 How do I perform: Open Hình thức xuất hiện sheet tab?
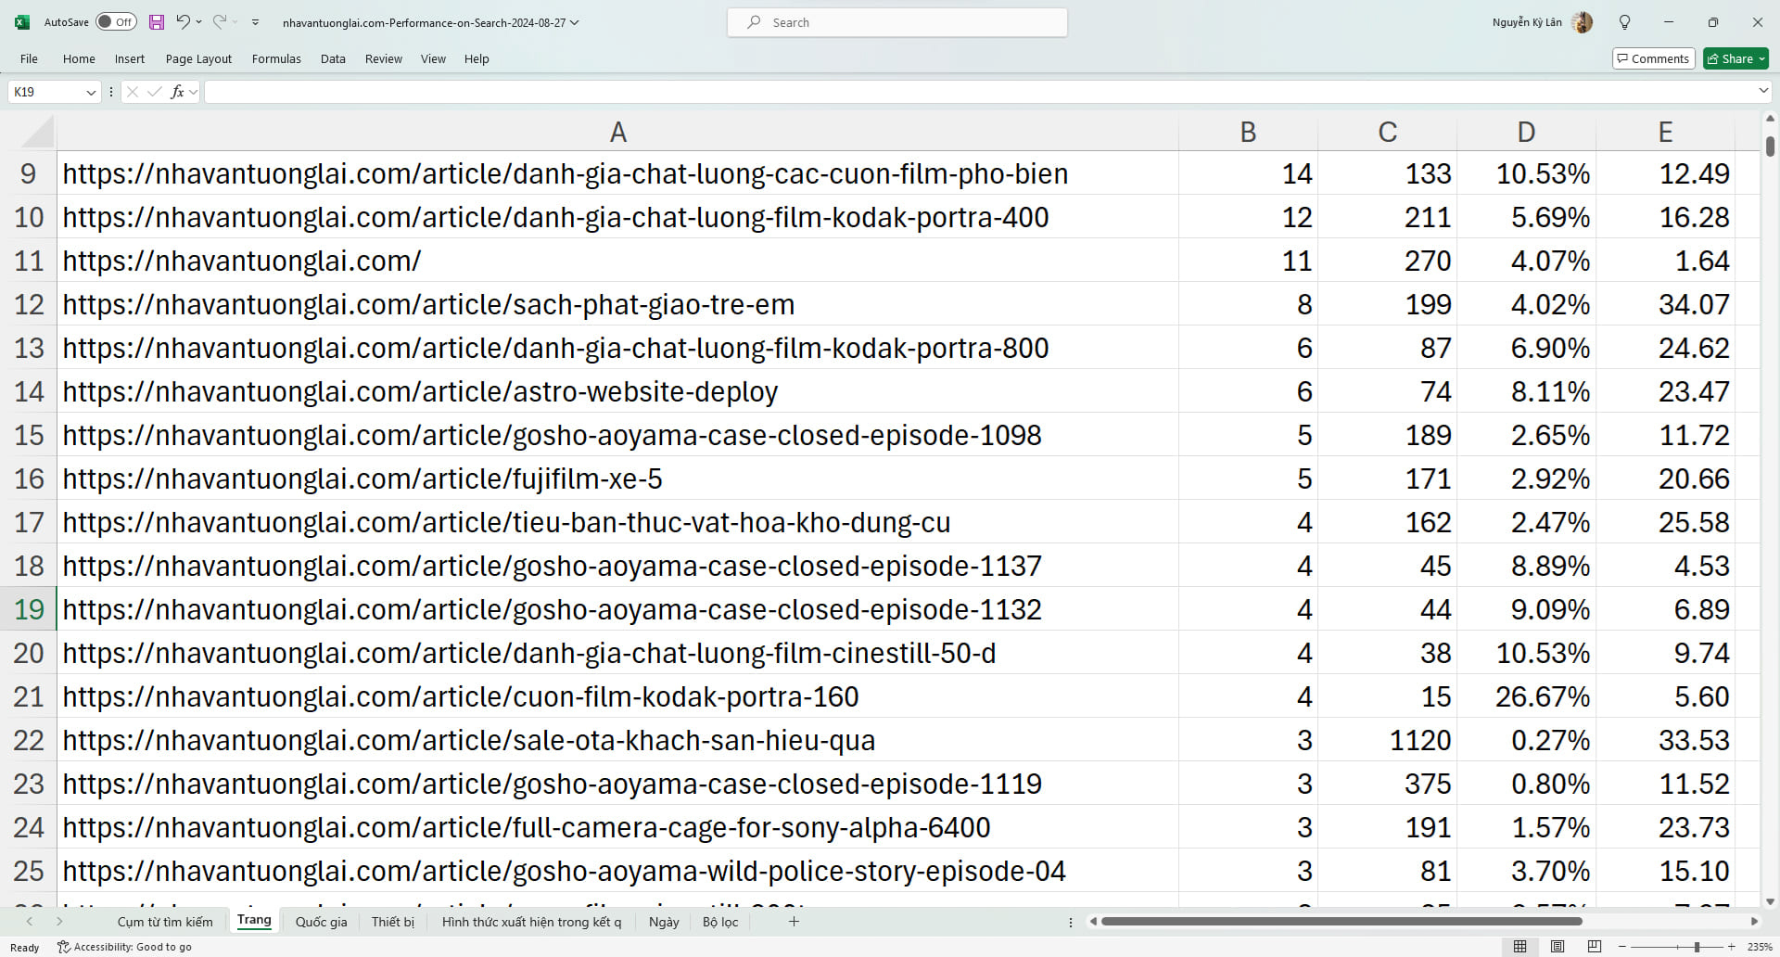pos(531,922)
